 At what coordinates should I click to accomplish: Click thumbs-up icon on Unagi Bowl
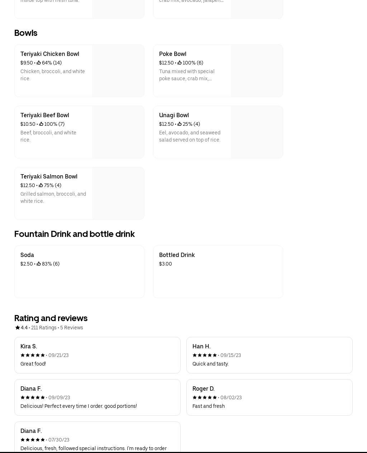(180, 124)
